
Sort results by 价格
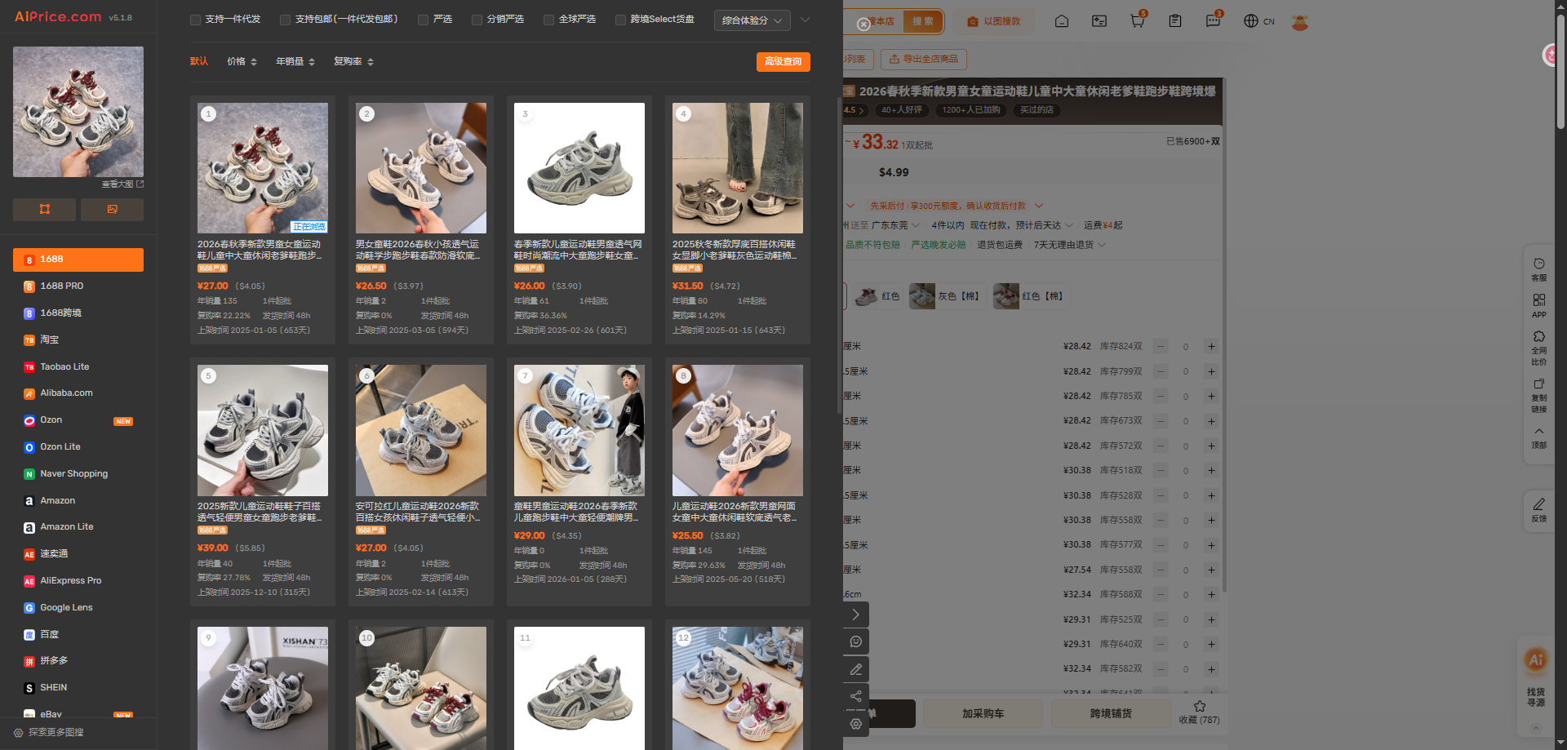click(242, 62)
